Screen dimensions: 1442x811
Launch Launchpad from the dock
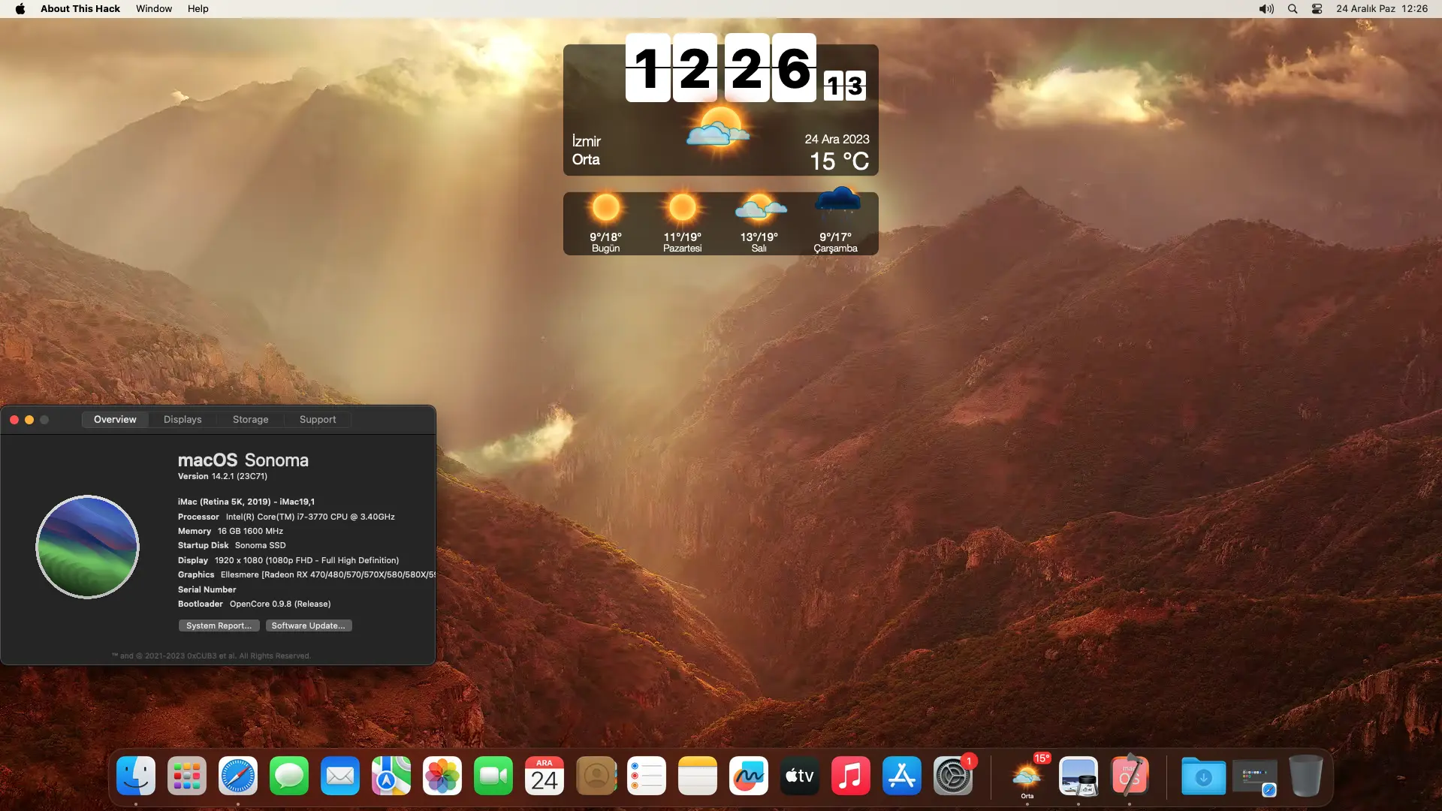[x=187, y=776]
